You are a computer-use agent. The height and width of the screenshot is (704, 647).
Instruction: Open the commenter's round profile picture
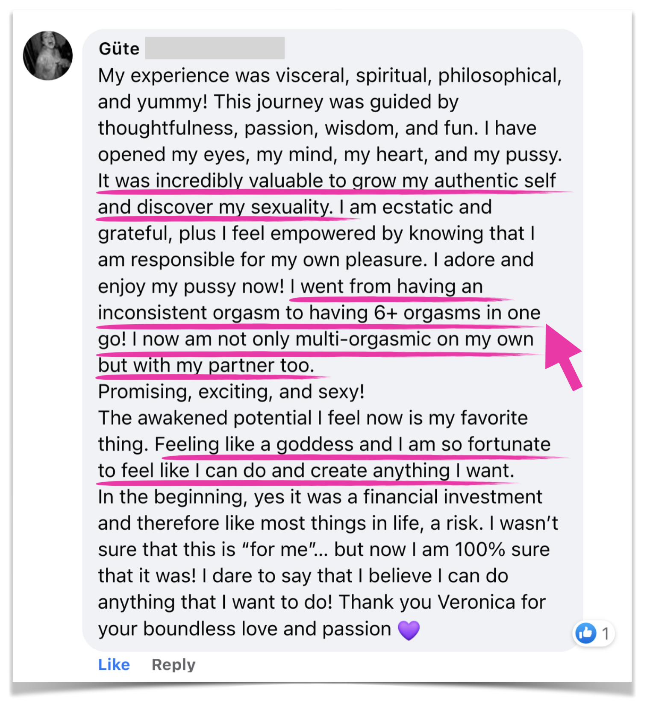click(x=47, y=56)
